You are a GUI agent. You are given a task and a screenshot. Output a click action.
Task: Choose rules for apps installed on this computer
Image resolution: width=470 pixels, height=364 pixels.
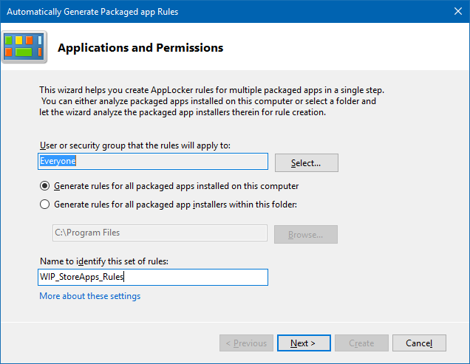coord(45,186)
